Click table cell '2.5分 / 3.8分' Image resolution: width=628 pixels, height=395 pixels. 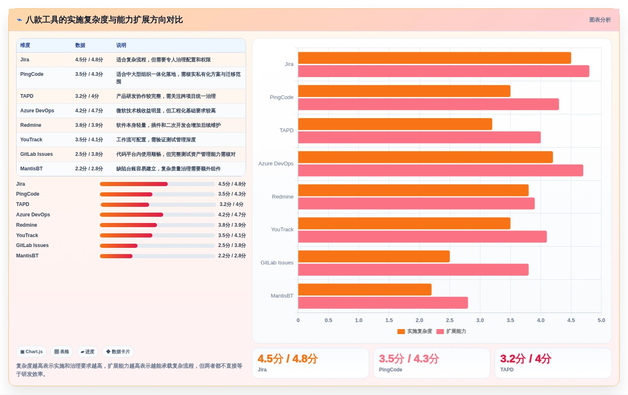89,154
